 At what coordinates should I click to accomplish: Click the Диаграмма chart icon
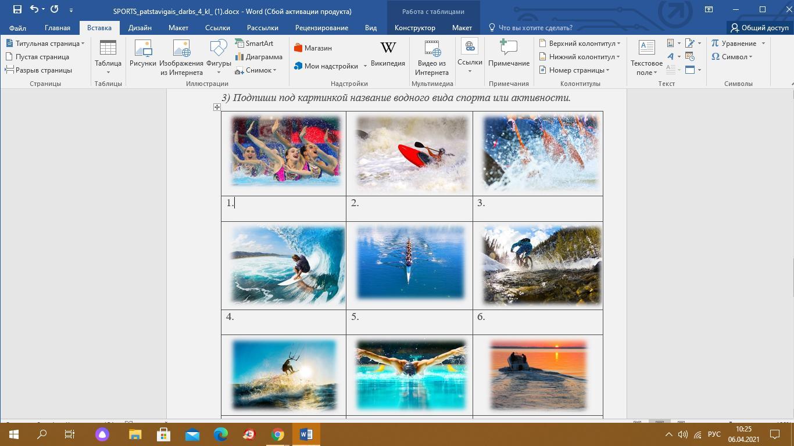pos(259,57)
